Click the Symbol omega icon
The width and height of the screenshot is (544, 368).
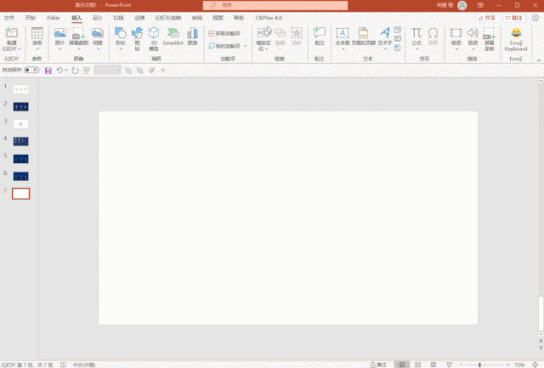pyautogui.click(x=433, y=32)
